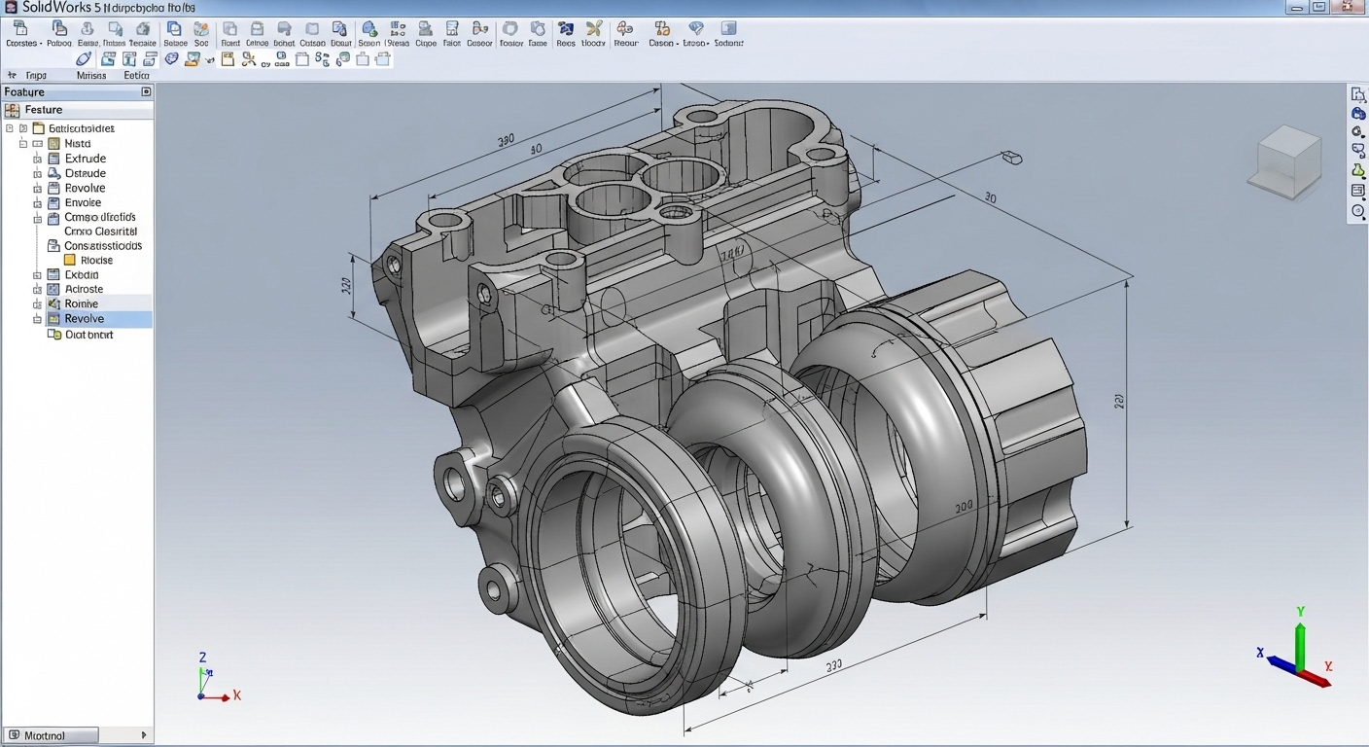
Task: Click the blue icon in right sidebar
Action: [1358, 114]
